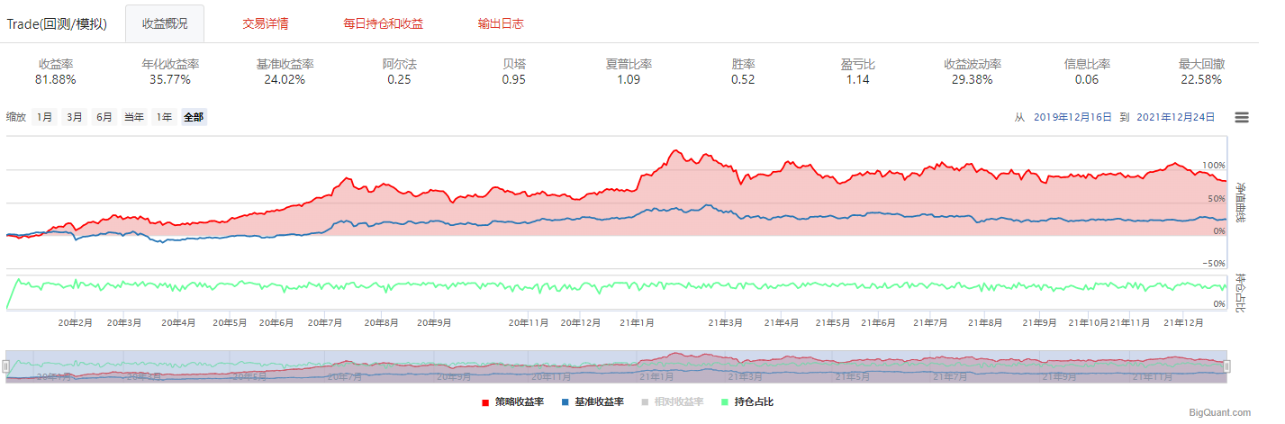Click the 全部 zoom button
The image size is (1285, 424).
[x=194, y=117]
